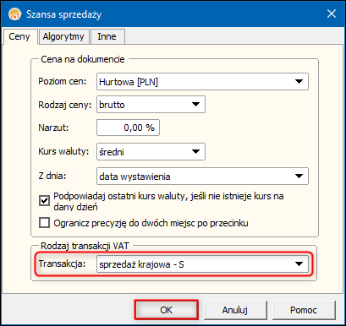Screen dimensions: 346x326
Task: Enable Ogranicz precyzję do dwóch miejsc checkbox
Action: tap(44, 223)
